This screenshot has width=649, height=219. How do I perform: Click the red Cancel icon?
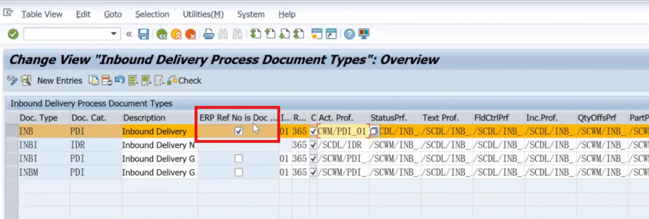tap(191, 34)
